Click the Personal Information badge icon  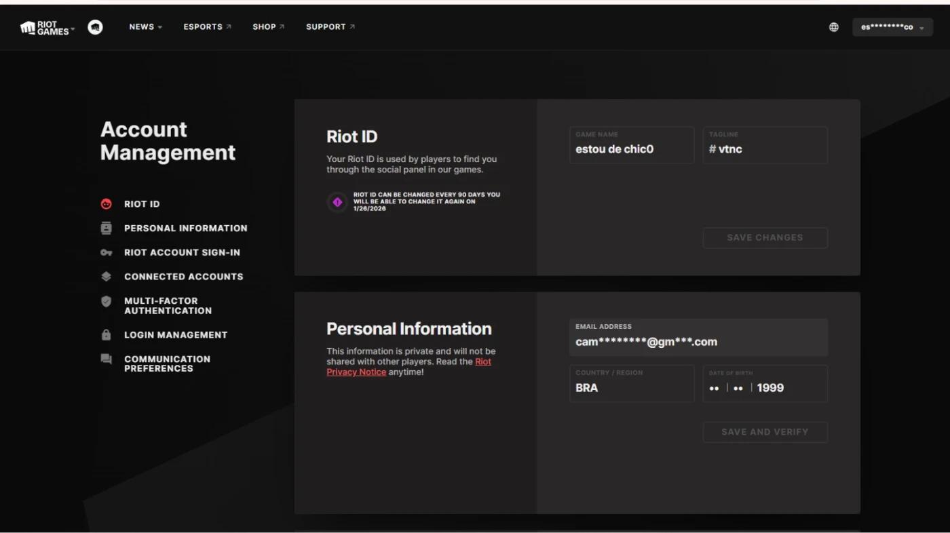pyautogui.click(x=106, y=229)
